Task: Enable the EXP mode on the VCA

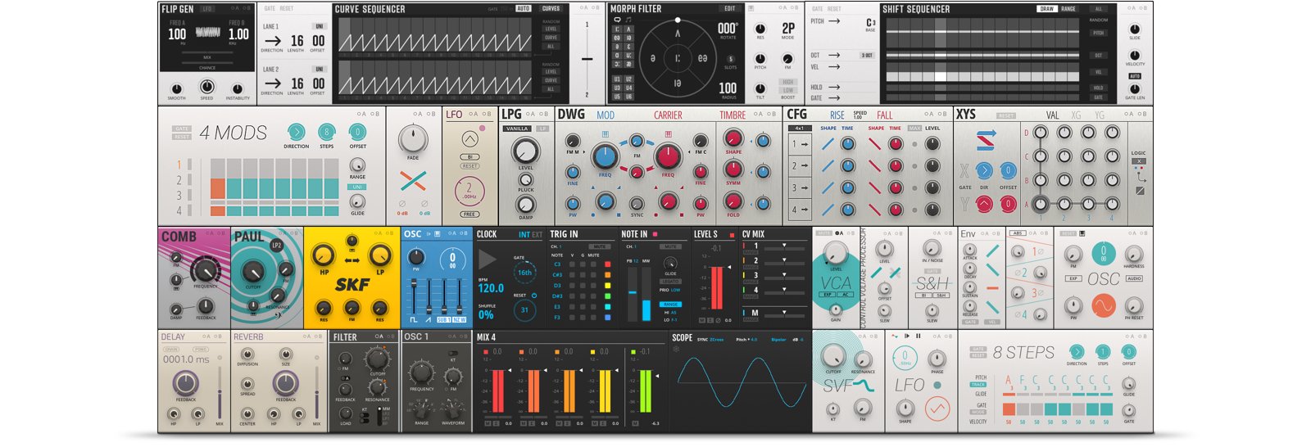Action: (x=827, y=294)
